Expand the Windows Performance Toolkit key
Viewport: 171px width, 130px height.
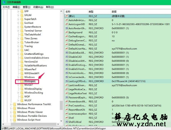pos(11,105)
